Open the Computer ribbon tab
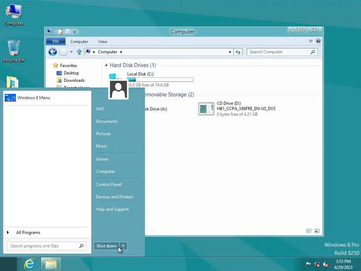The image size is (361, 271). pyautogui.click(x=79, y=42)
